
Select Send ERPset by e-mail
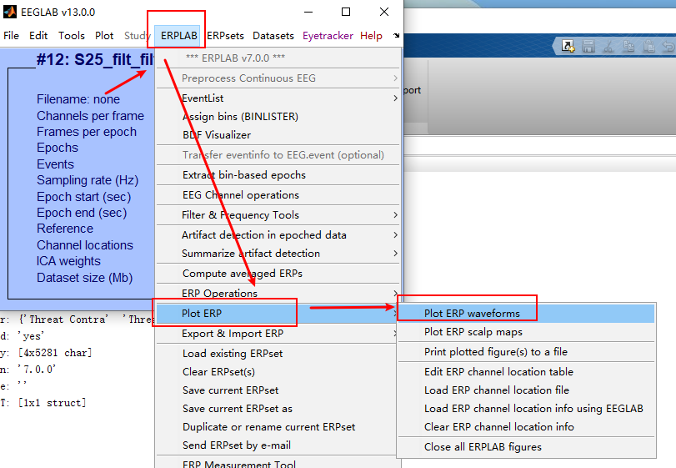pyautogui.click(x=277, y=445)
